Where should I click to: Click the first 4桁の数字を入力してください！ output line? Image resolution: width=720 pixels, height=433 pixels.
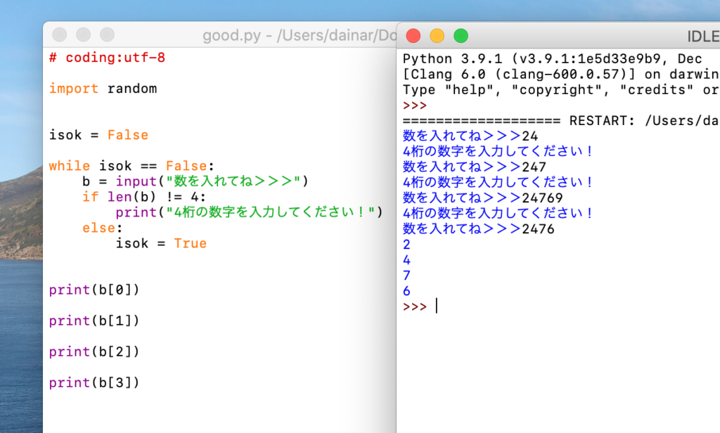(x=499, y=152)
